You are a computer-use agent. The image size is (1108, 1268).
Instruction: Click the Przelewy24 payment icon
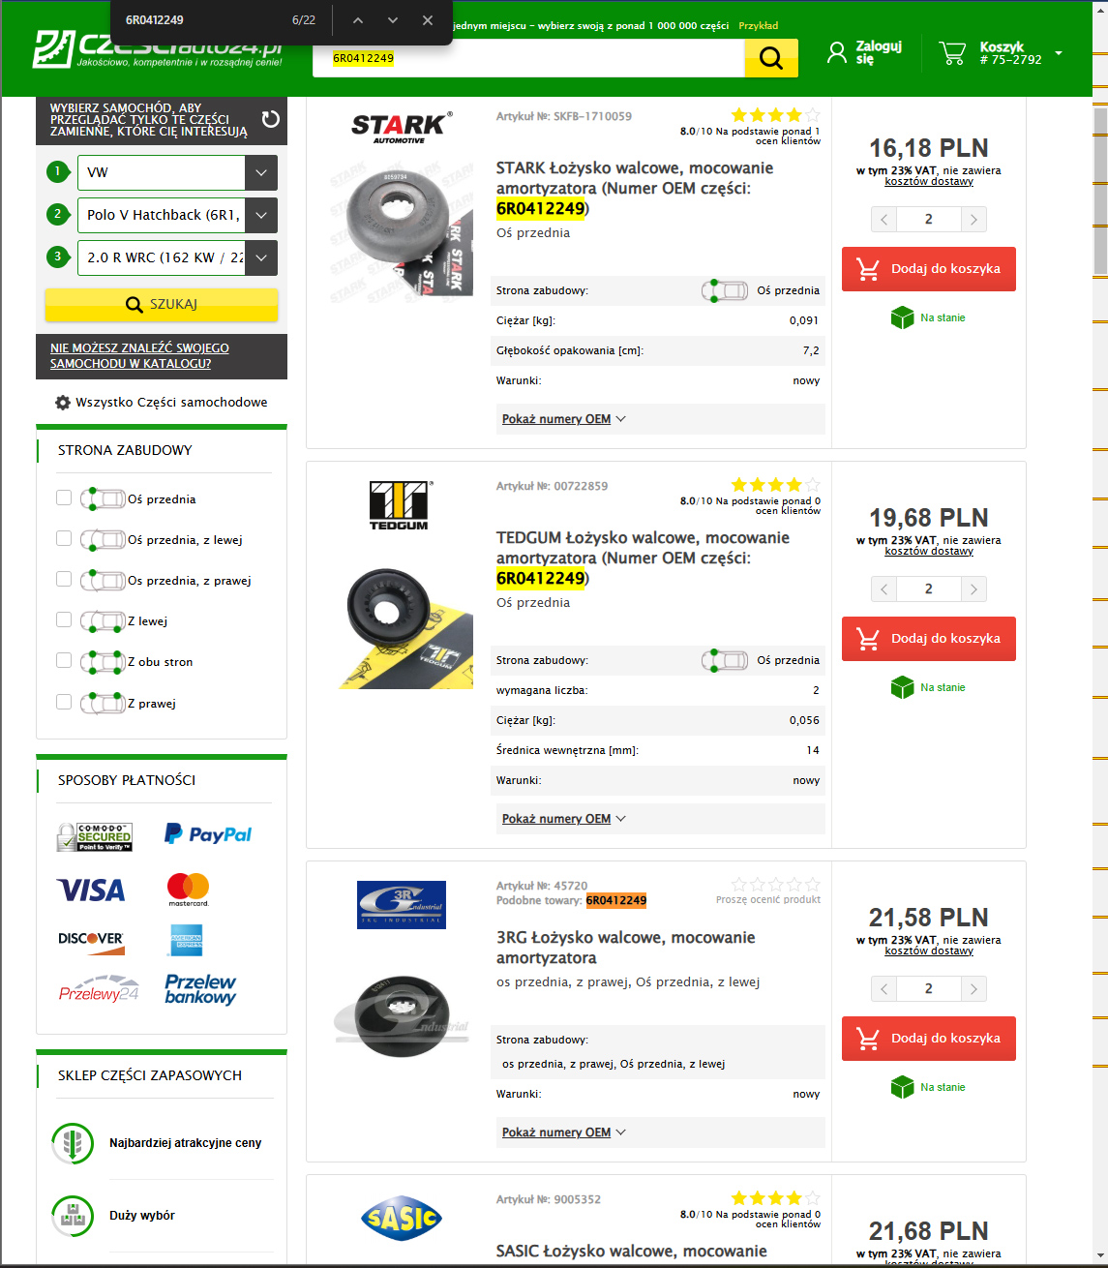tap(99, 988)
